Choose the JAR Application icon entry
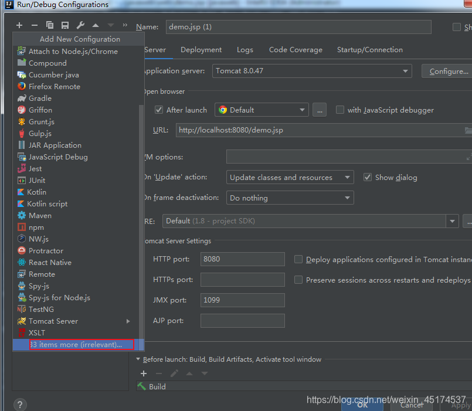The height and width of the screenshot is (411, 472). 22,145
